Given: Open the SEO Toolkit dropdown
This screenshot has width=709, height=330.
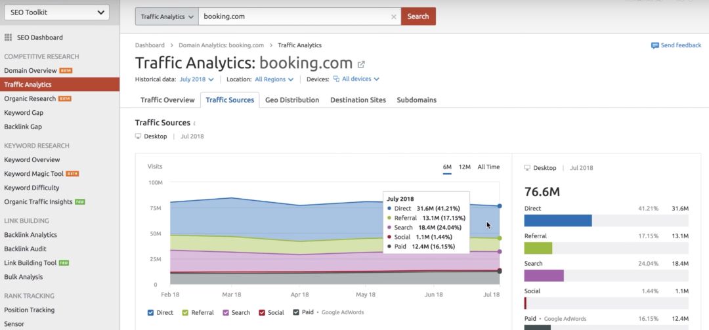Looking at the screenshot, I should pos(56,12).
